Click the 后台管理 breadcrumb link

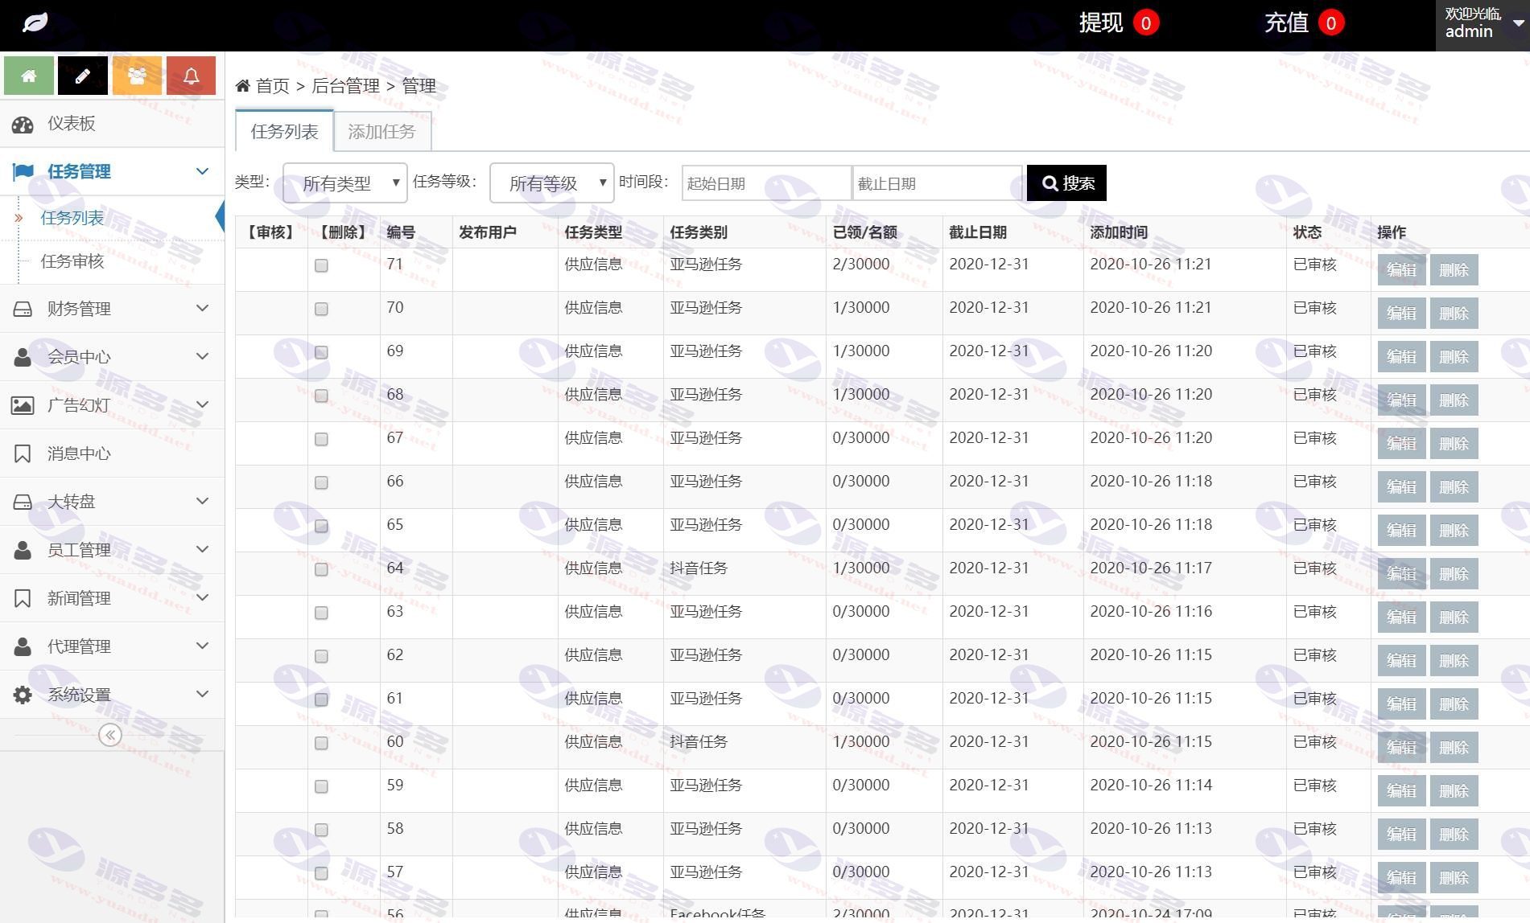click(x=345, y=85)
